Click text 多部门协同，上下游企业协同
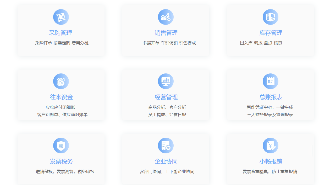The image size is (330, 185). pyautogui.click(x=167, y=172)
